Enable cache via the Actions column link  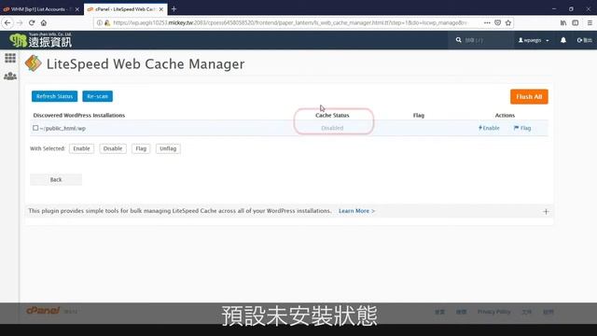click(x=489, y=128)
